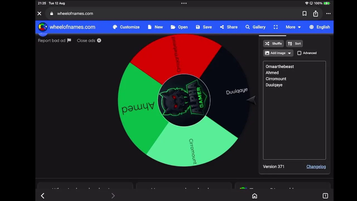Go to the browser home icon

(x=255, y=196)
